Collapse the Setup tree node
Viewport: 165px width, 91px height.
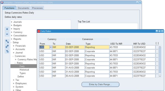pyautogui.click(x=11, y=43)
